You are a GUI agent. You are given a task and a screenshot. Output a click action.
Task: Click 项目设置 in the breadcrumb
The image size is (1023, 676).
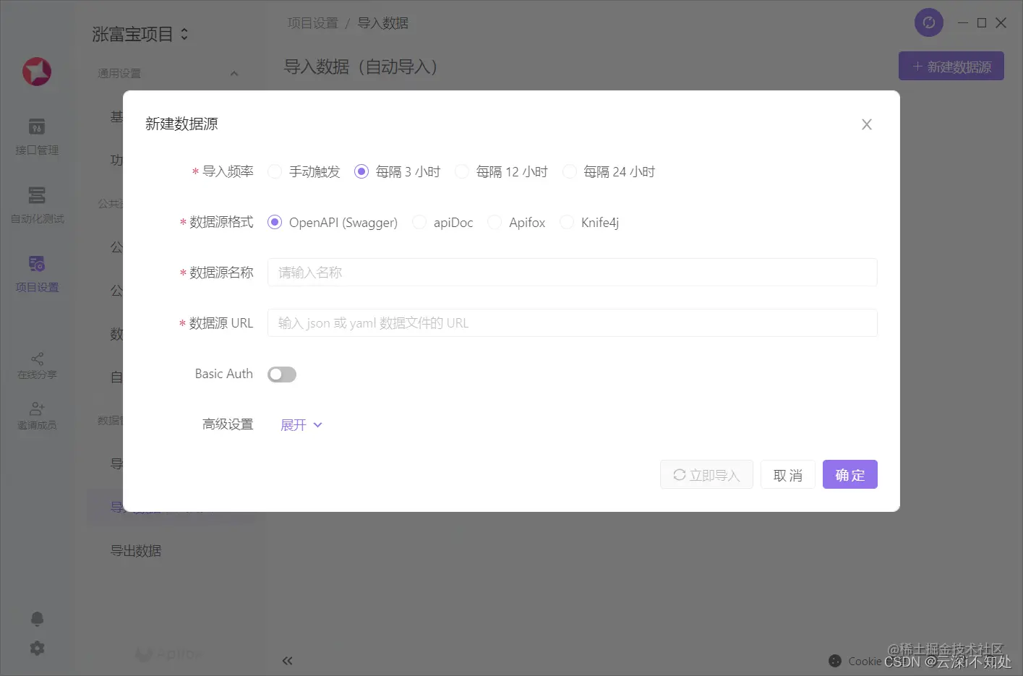tap(312, 23)
